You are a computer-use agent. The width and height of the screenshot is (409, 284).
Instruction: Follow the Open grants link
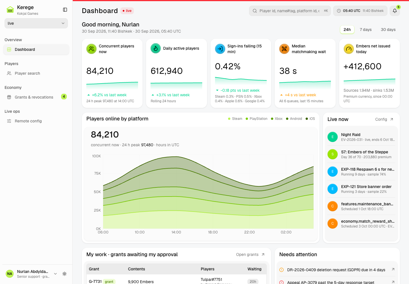pos(251,254)
